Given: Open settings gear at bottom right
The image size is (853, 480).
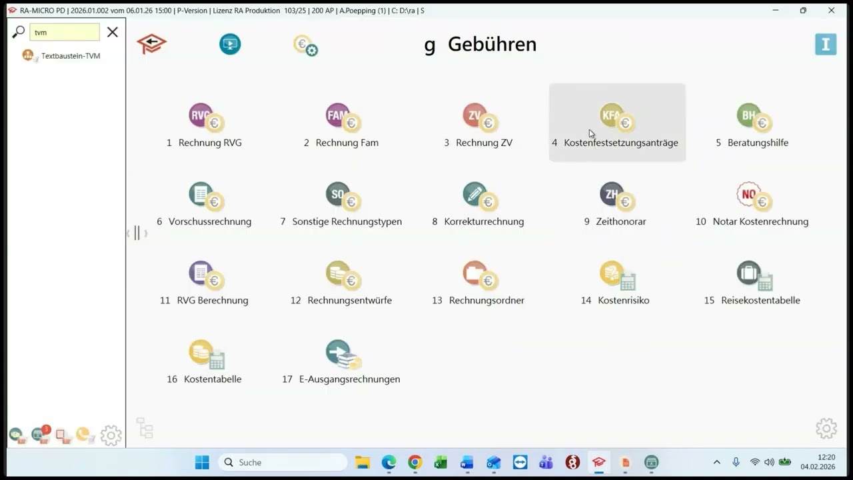Looking at the screenshot, I should click(826, 429).
